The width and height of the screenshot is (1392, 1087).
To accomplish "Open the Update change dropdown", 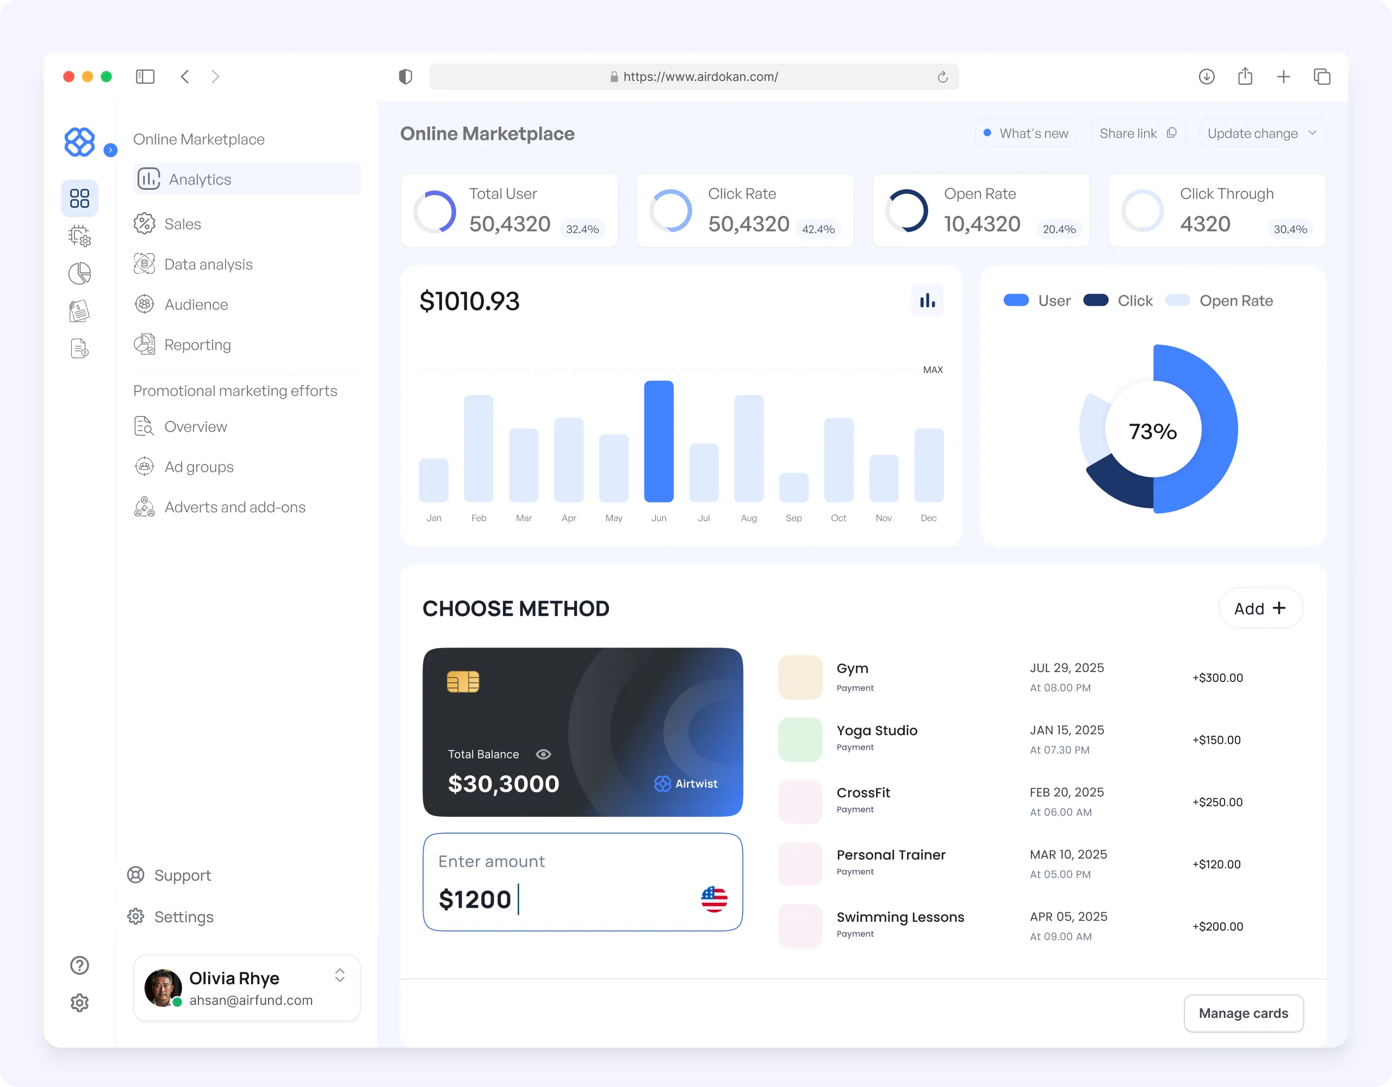I will tap(1262, 133).
